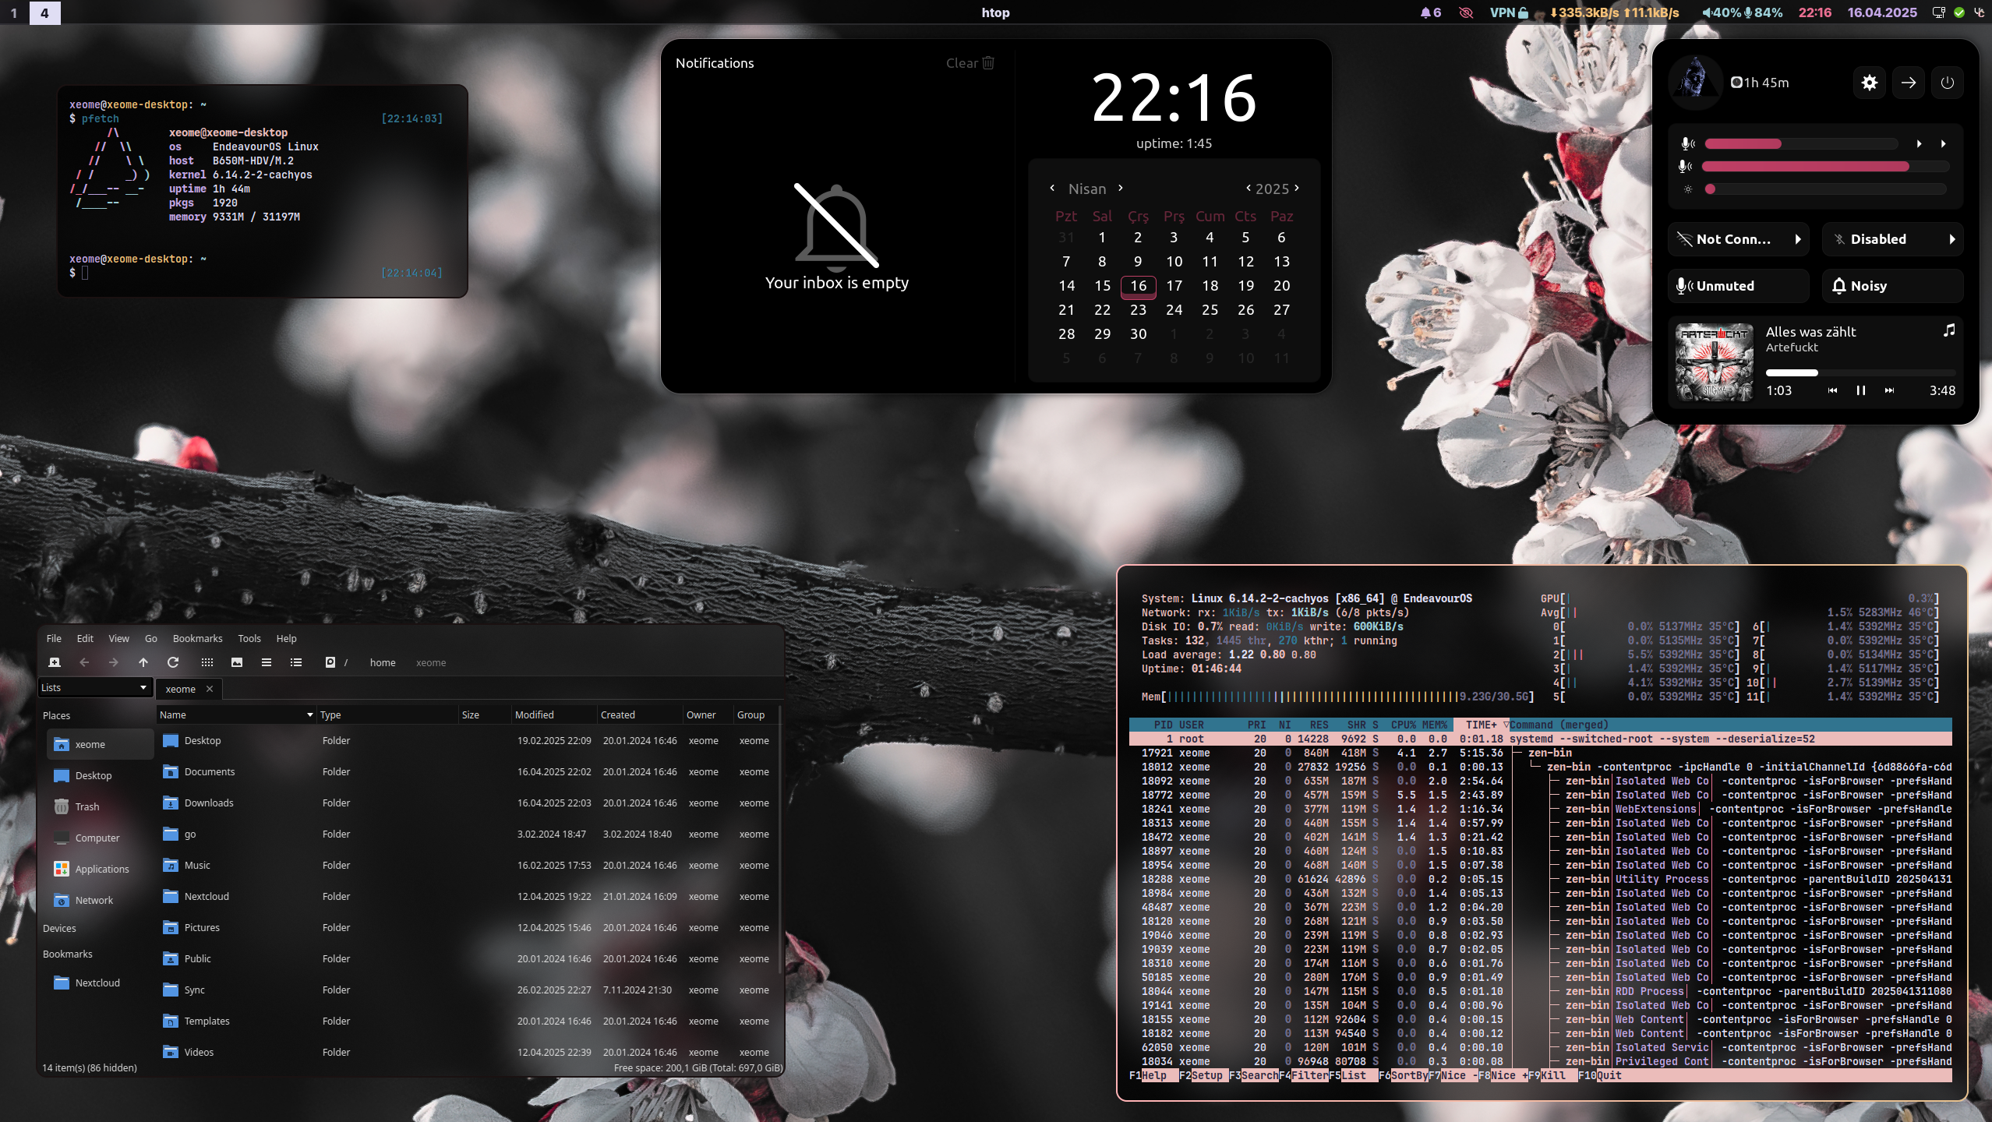Click the logout arrow icon
This screenshot has height=1122, width=1992.
point(1908,83)
